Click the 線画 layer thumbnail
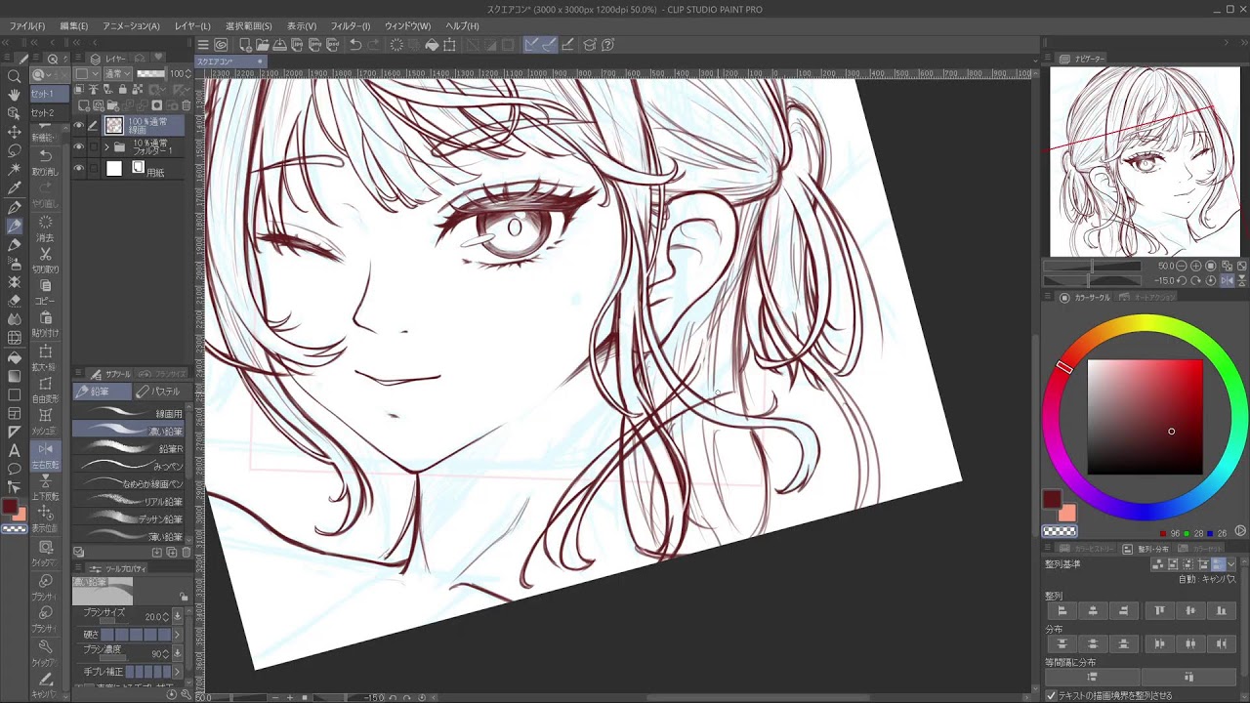The width and height of the screenshot is (1250, 703). click(x=114, y=125)
